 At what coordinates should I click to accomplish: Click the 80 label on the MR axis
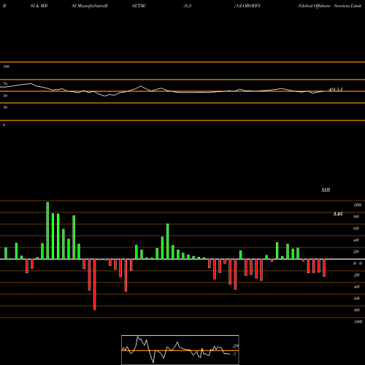(x=356, y=217)
